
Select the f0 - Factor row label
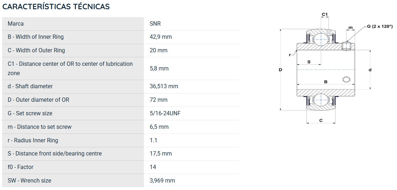tap(21, 167)
